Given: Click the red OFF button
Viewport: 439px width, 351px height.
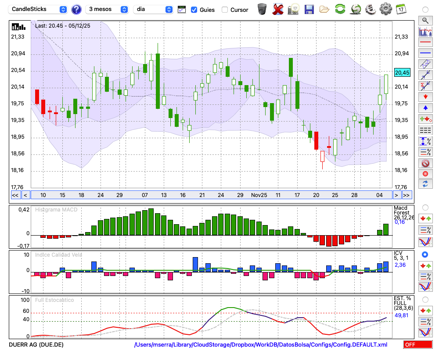Looking at the screenshot, I should [x=417, y=345].
